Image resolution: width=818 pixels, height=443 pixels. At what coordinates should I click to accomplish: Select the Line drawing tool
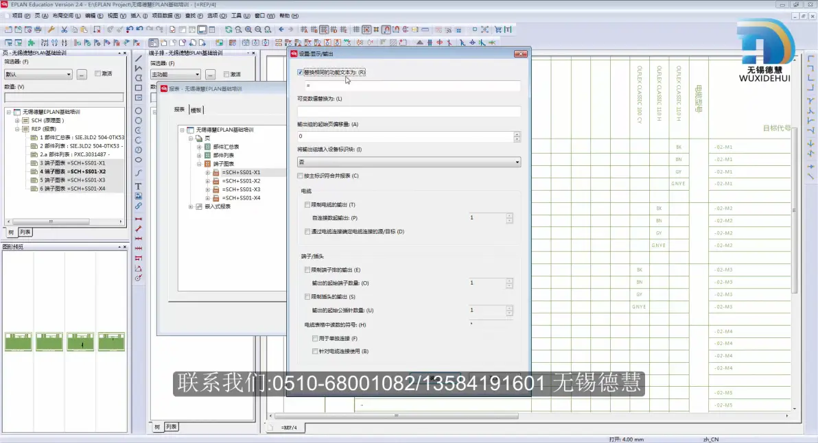point(138,58)
